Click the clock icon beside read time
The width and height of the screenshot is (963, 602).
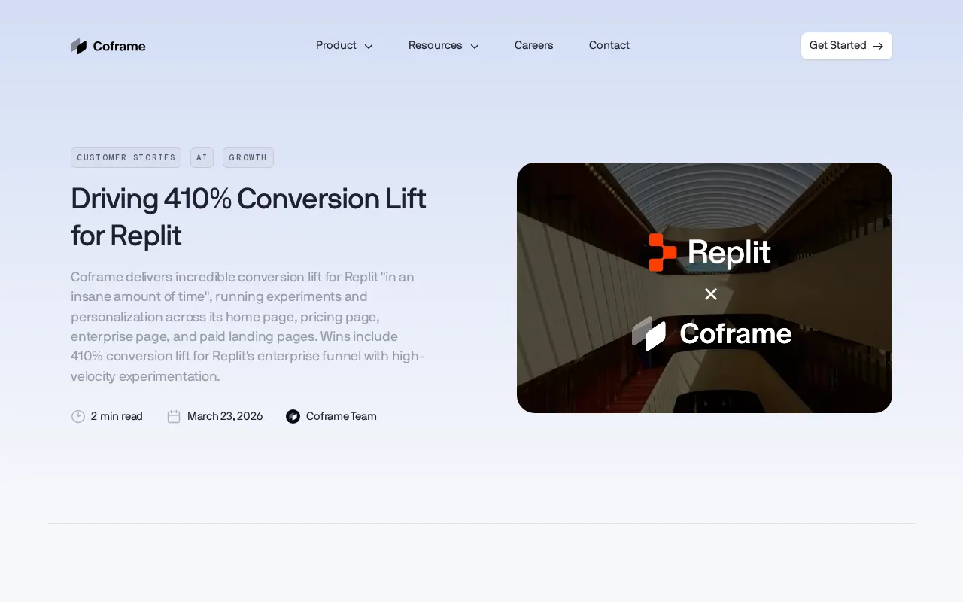[x=78, y=416]
